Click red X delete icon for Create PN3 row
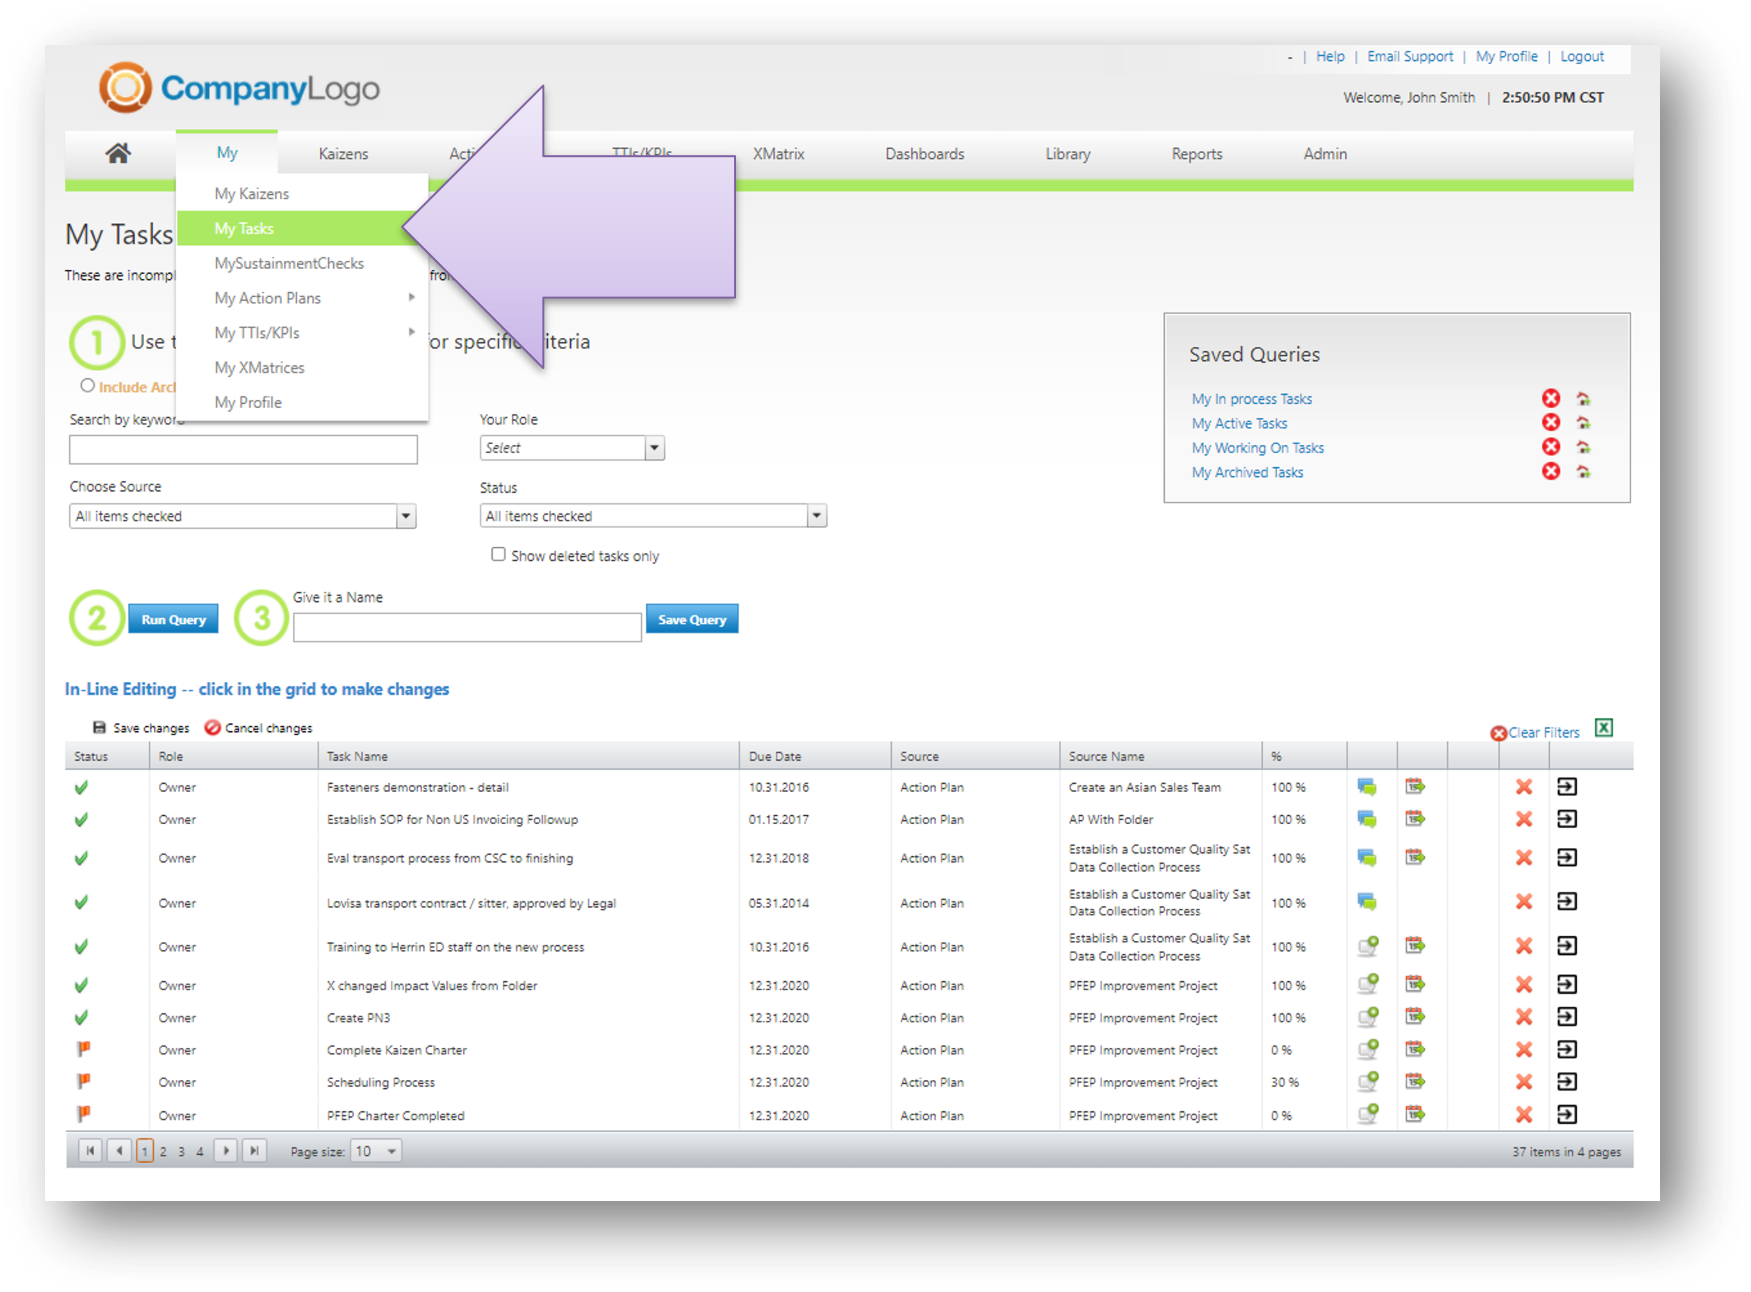 coord(1524,1018)
